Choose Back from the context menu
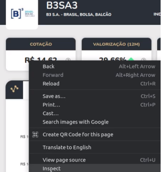This screenshot has height=172, width=161. pyautogui.click(x=95, y=67)
